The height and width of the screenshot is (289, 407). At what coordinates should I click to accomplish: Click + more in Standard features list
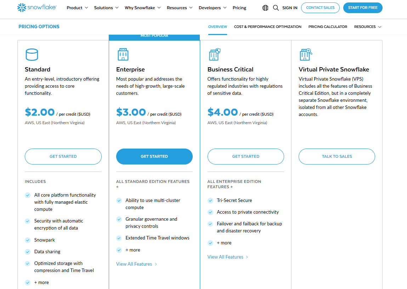pos(41,283)
